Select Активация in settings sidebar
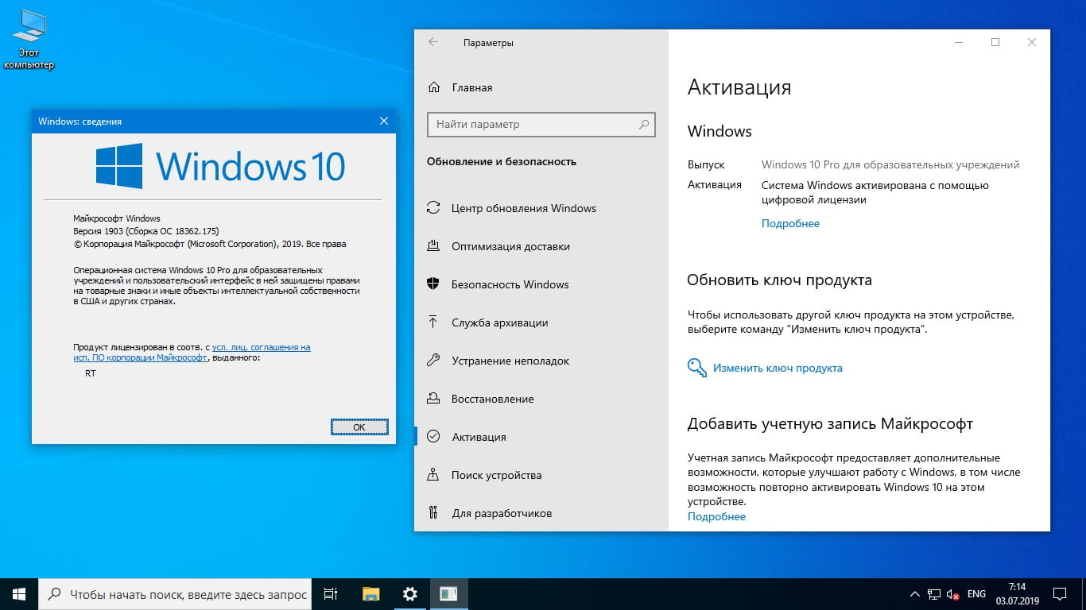 pos(479,437)
